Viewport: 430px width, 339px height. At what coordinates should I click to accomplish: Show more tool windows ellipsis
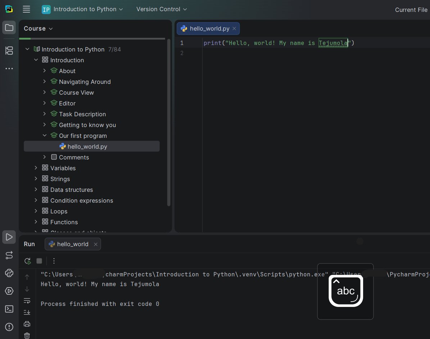pos(9,69)
